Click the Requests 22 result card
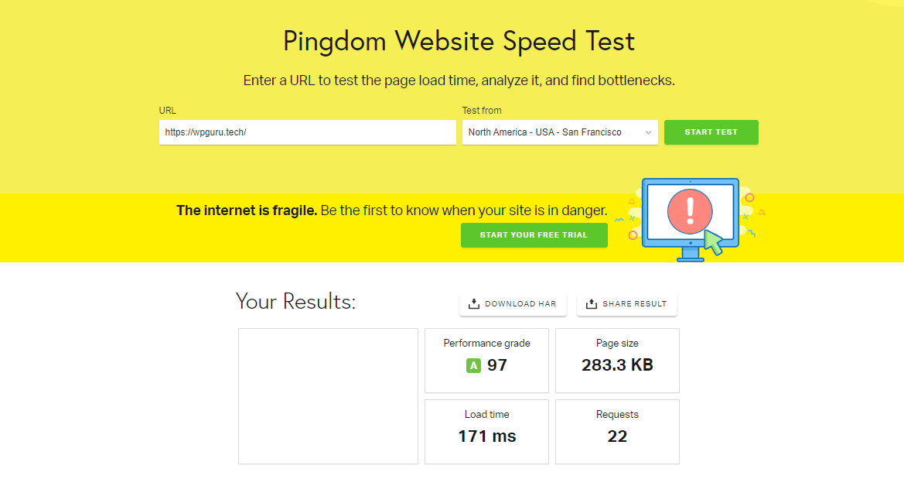This screenshot has height=479, width=904. tap(617, 432)
